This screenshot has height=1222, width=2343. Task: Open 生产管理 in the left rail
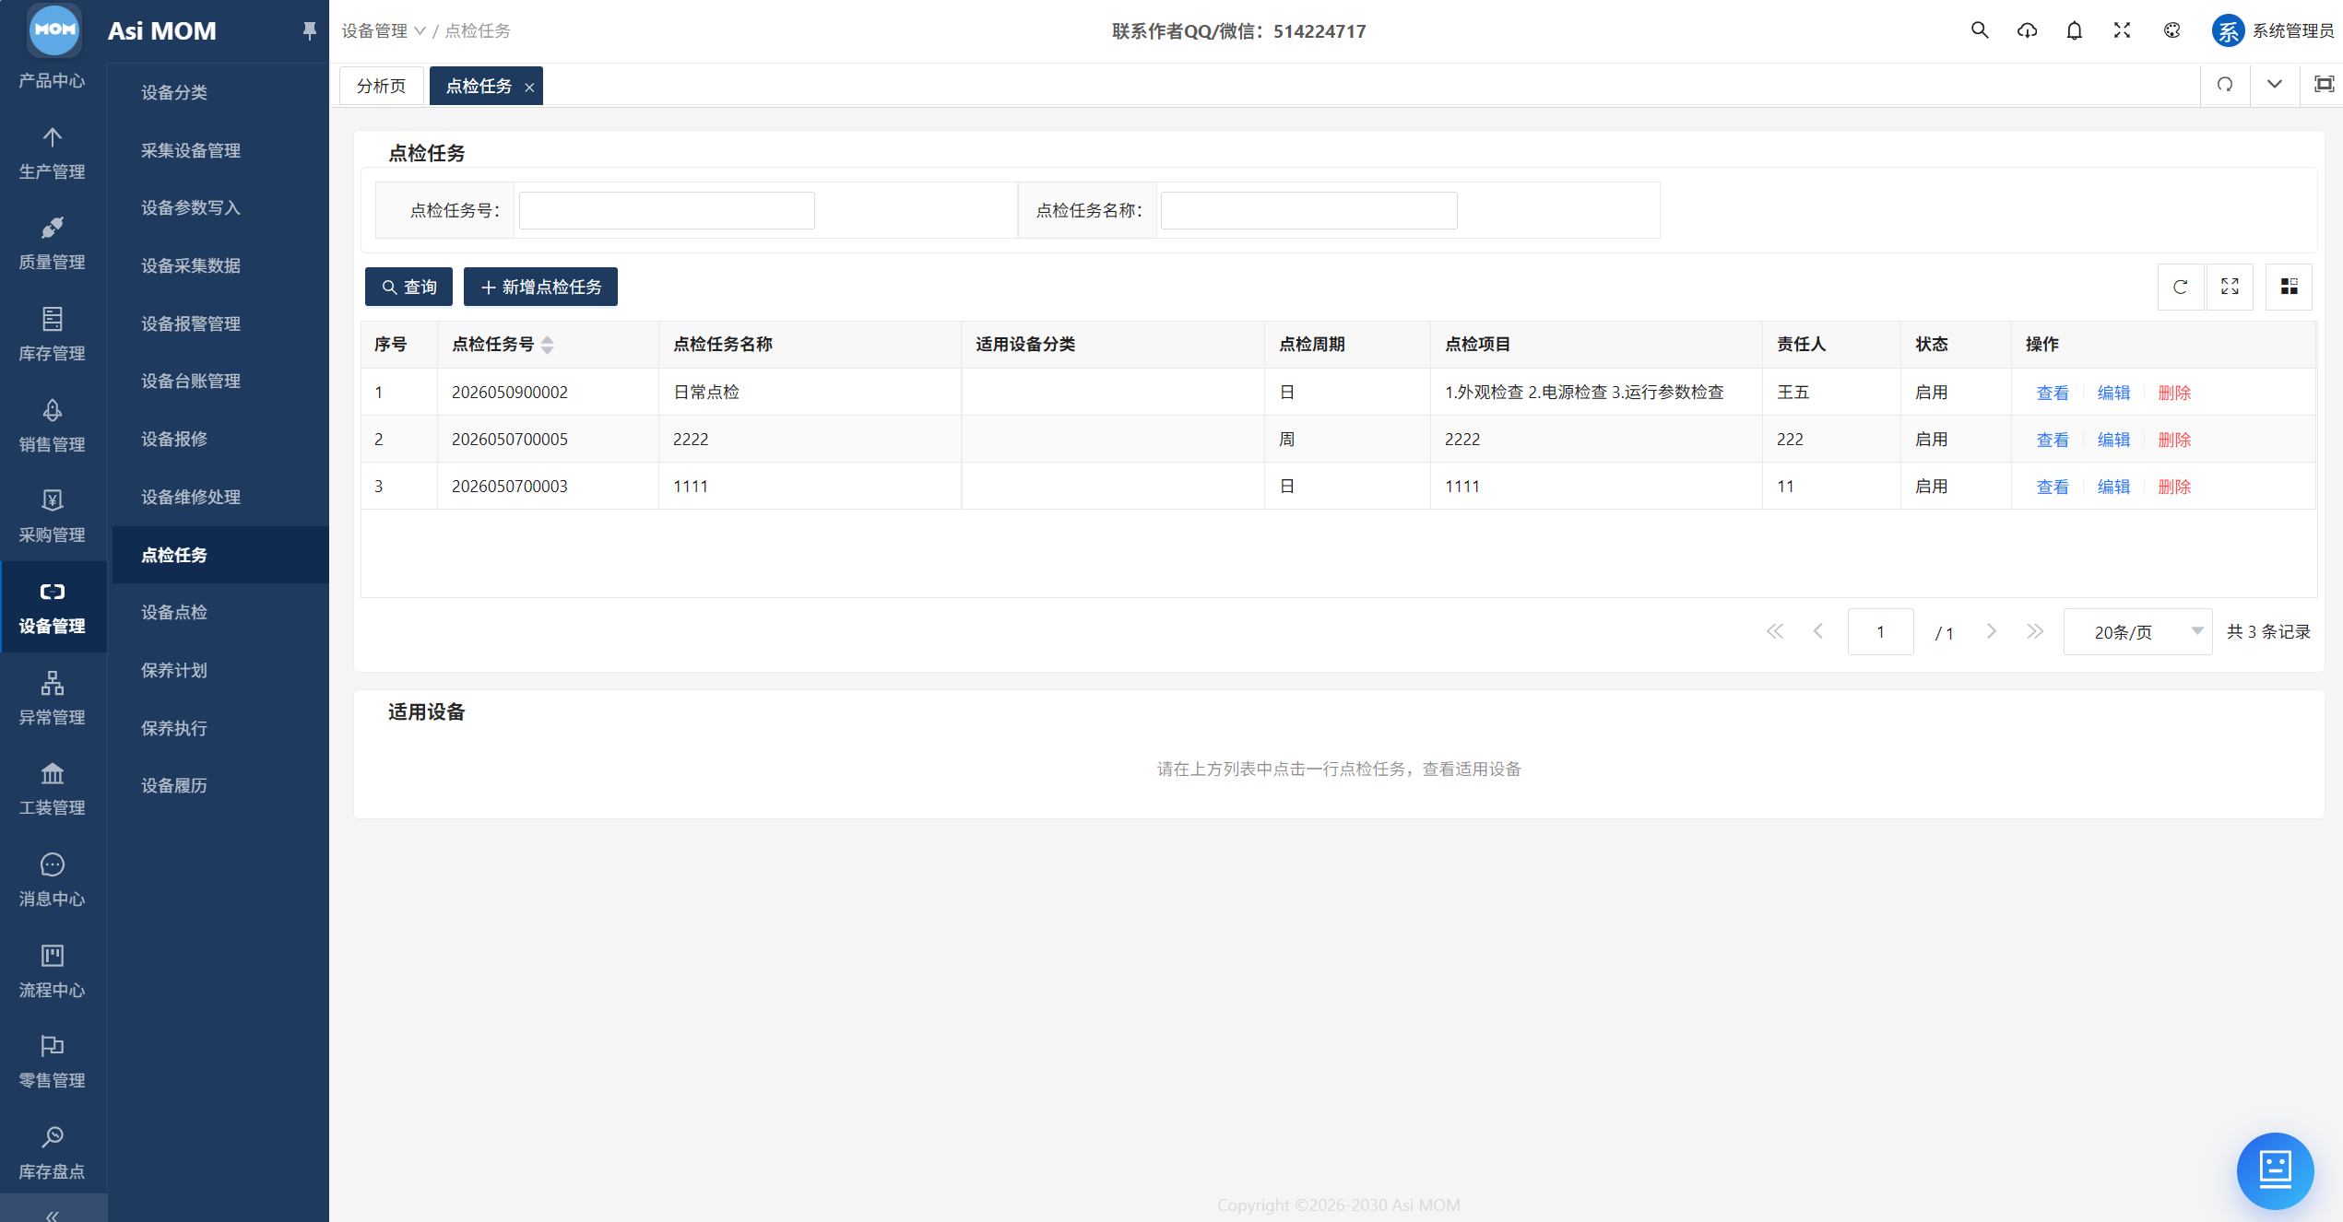(53, 154)
